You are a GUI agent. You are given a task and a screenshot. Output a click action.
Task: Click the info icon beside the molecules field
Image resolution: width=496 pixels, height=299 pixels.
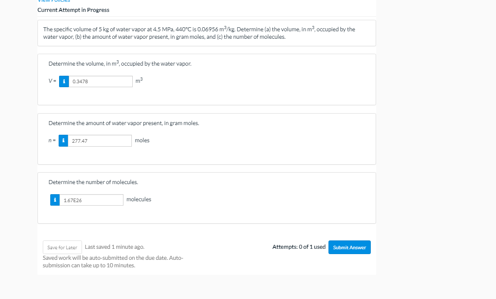coord(55,200)
